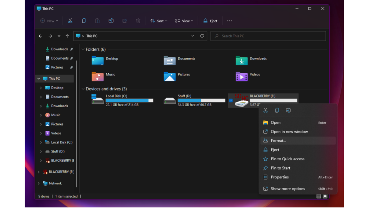Image resolution: width=369 pixels, height=208 pixels.
Task: Click the New button in toolbar
Action: click(49, 21)
